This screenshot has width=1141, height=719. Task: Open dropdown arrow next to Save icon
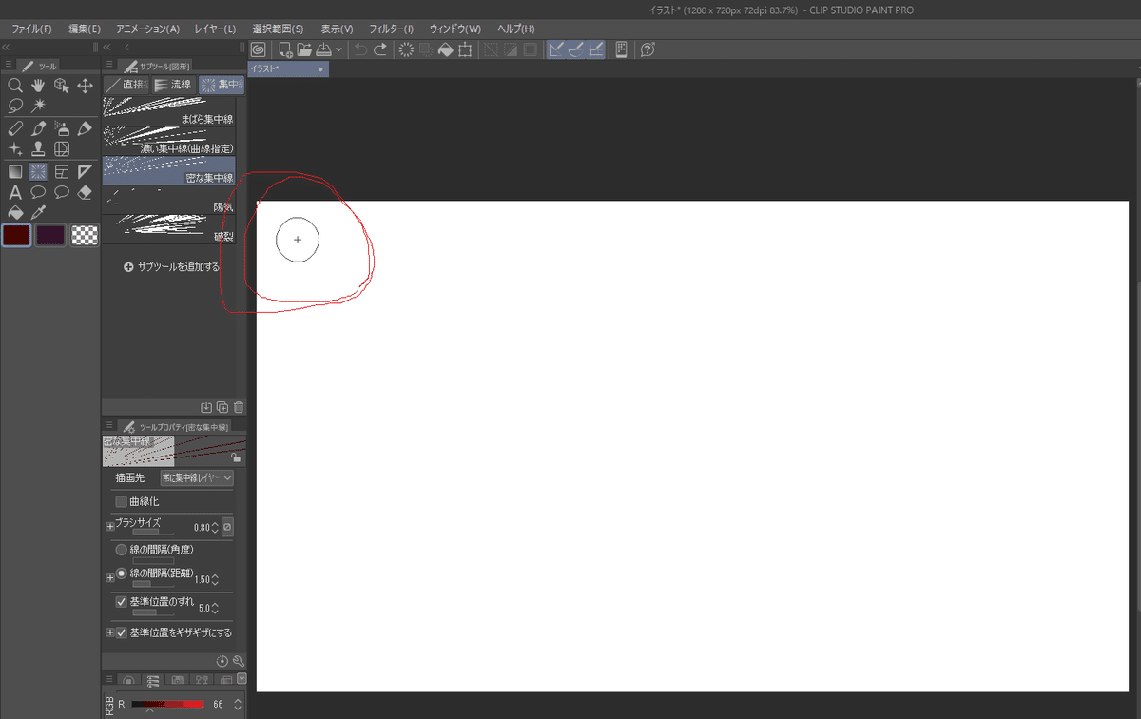pyautogui.click(x=338, y=49)
